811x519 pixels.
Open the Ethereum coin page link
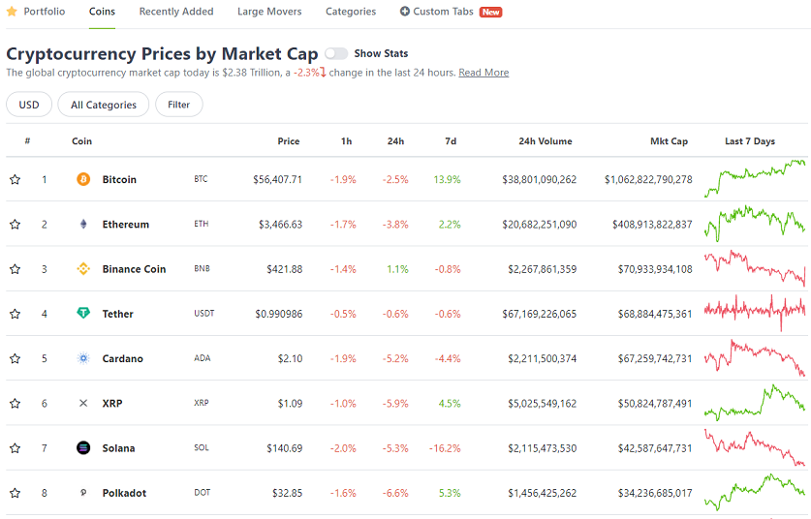(126, 225)
